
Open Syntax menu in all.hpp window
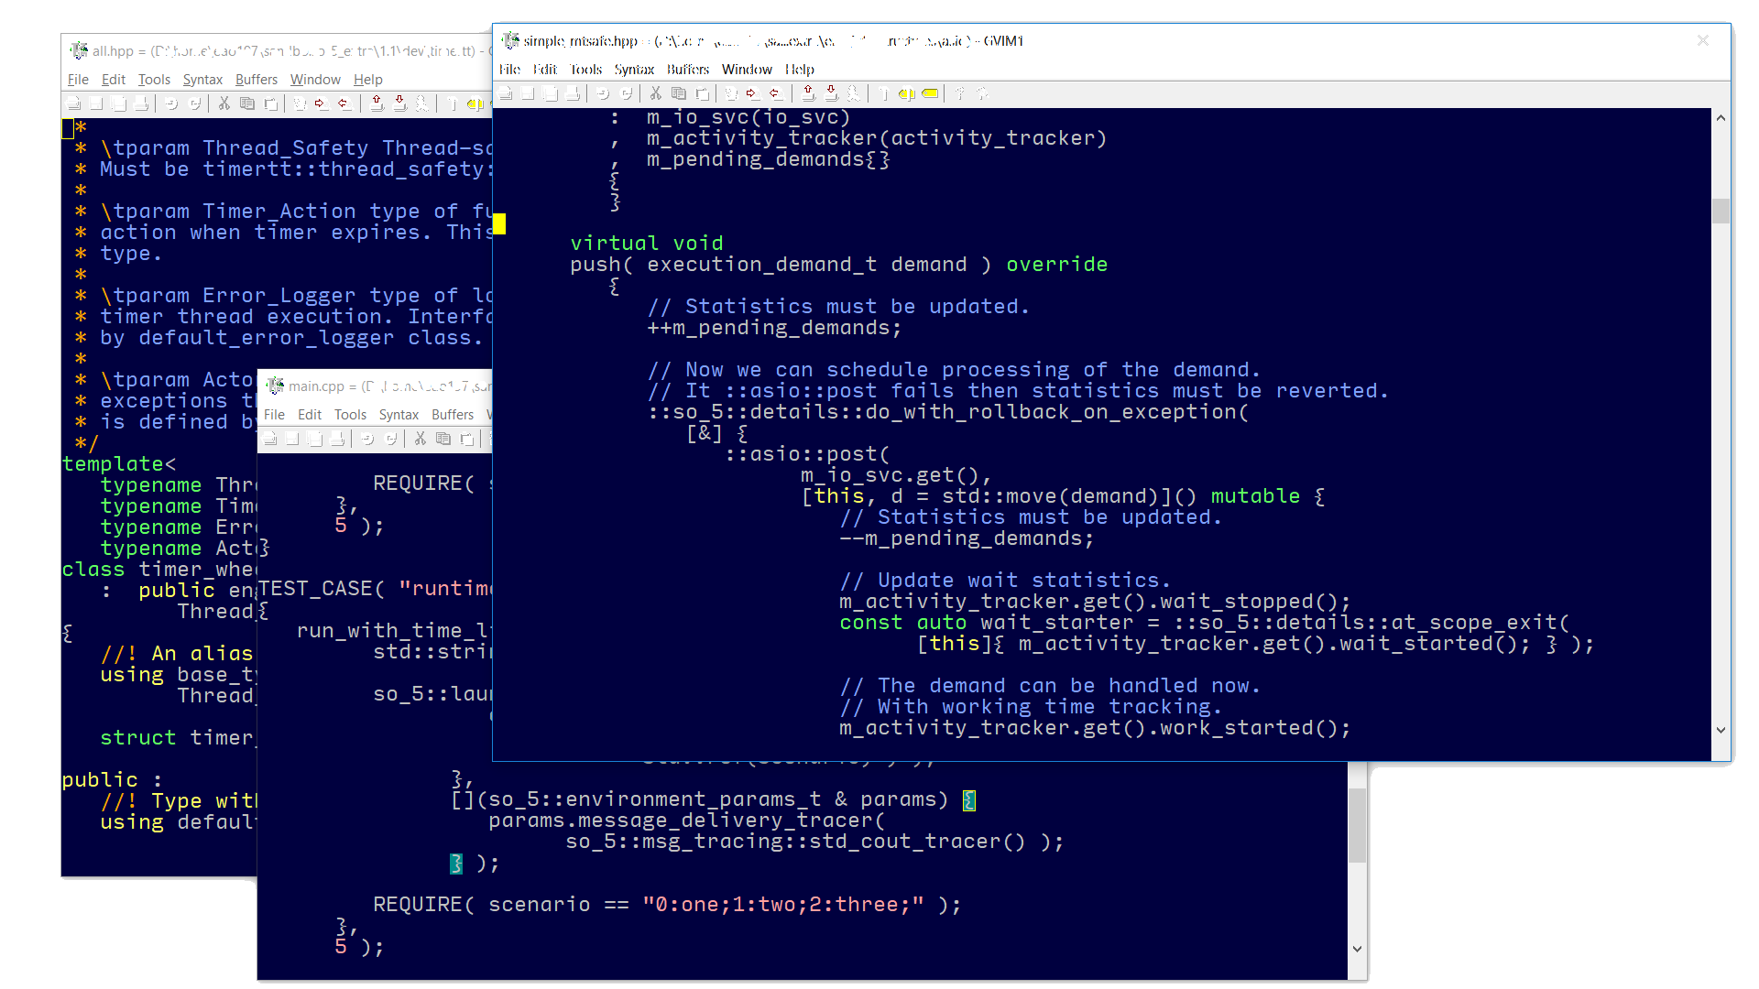pos(202,80)
